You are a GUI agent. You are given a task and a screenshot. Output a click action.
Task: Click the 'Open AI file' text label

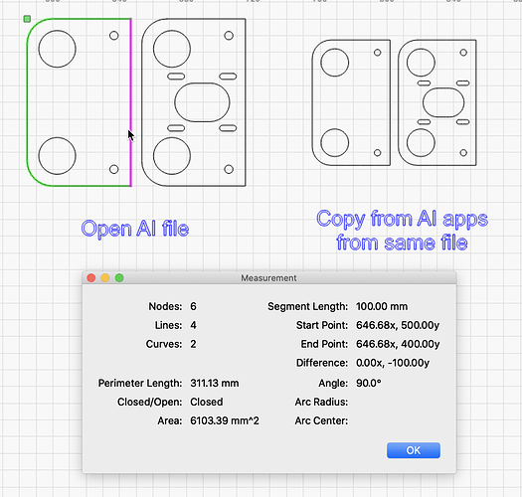click(x=135, y=229)
